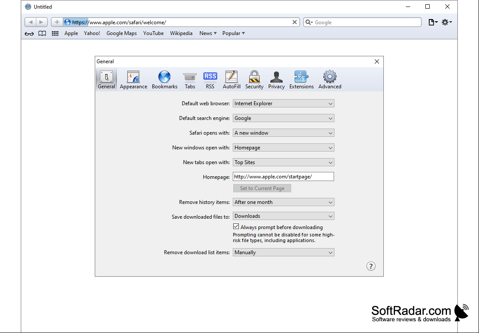Viewport: 479px width, 333px height.
Task: Toggle Always prompt before downloading
Action: coord(236,226)
